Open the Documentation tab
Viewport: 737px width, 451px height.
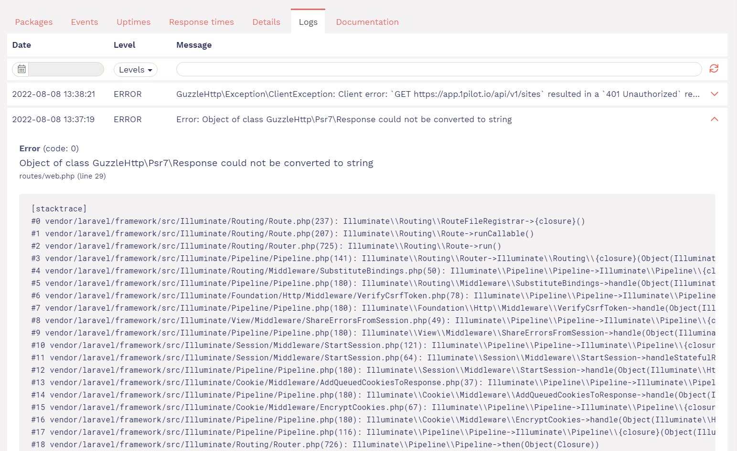[367, 22]
